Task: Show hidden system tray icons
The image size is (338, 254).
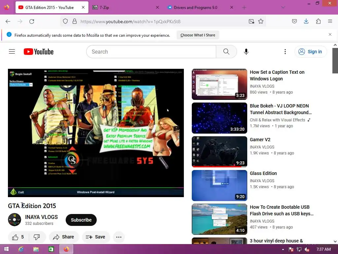Action: tap(283, 249)
